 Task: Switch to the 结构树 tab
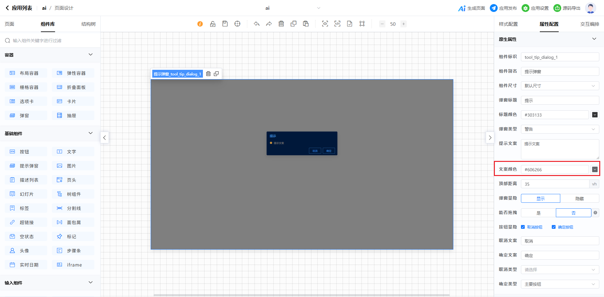[88, 24]
